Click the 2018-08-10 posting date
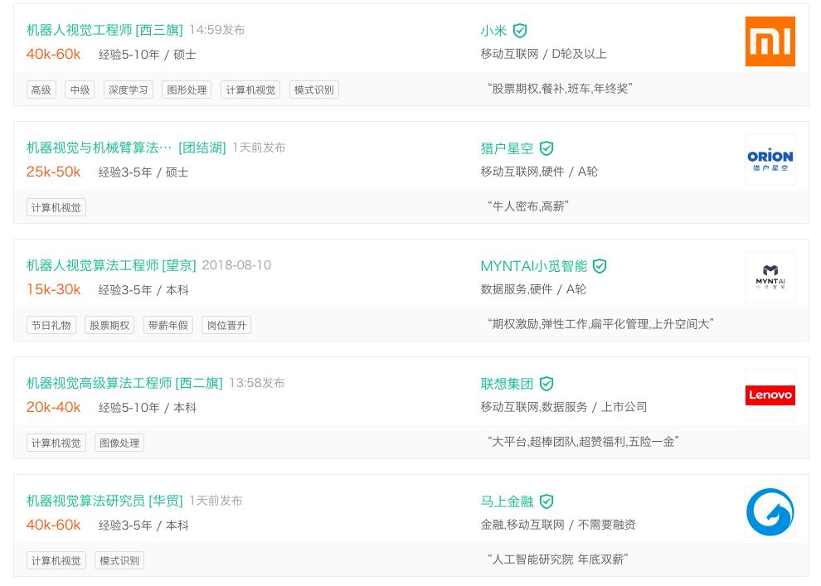821x586 pixels. (x=236, y=265)
